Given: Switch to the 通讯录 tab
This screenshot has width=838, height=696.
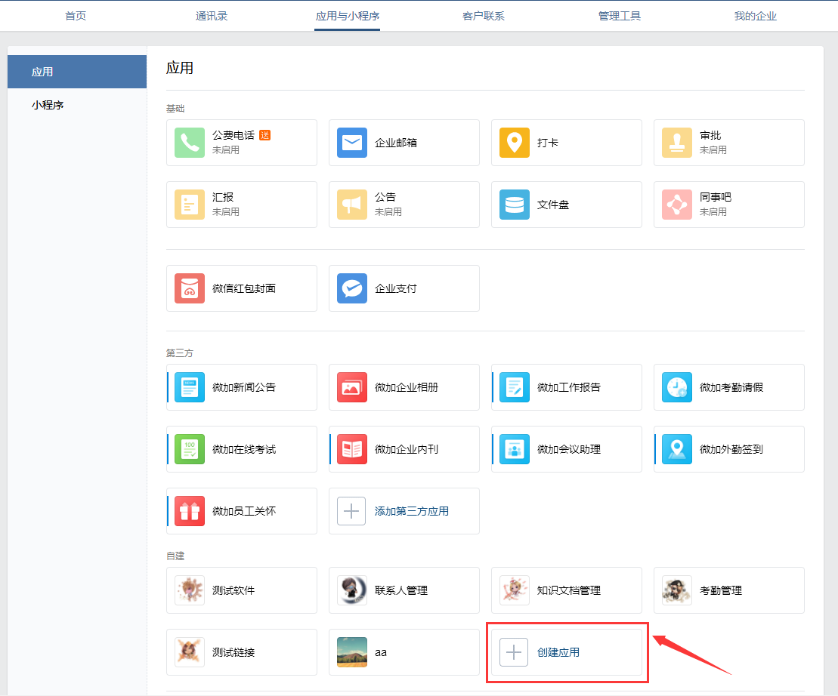Looking at the screenshot, I should (212, 15).
